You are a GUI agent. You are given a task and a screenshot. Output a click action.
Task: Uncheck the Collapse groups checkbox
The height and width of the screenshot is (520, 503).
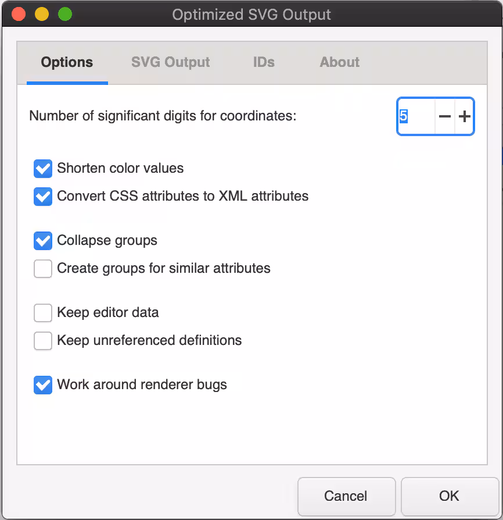43,241
